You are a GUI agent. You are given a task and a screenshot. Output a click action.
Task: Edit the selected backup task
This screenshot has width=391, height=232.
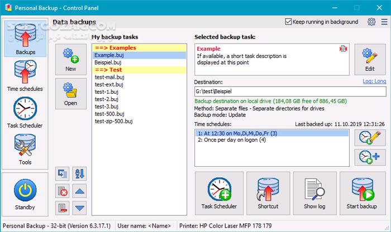coord(370,60)
